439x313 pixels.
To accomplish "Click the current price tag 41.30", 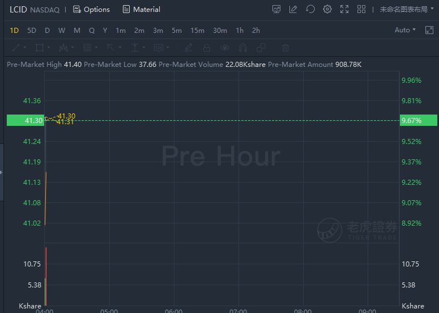I will pyautogui.click(x=25, y=120).
